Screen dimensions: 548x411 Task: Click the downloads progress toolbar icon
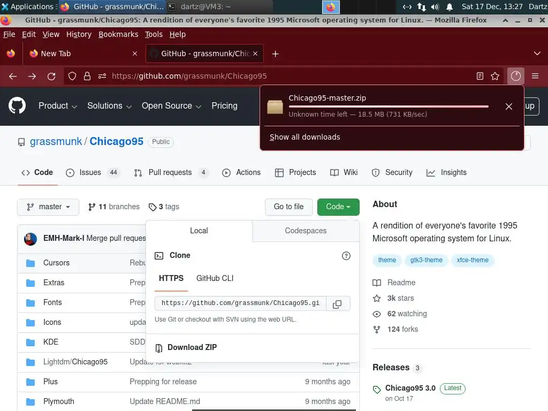(x=516, y=76)
